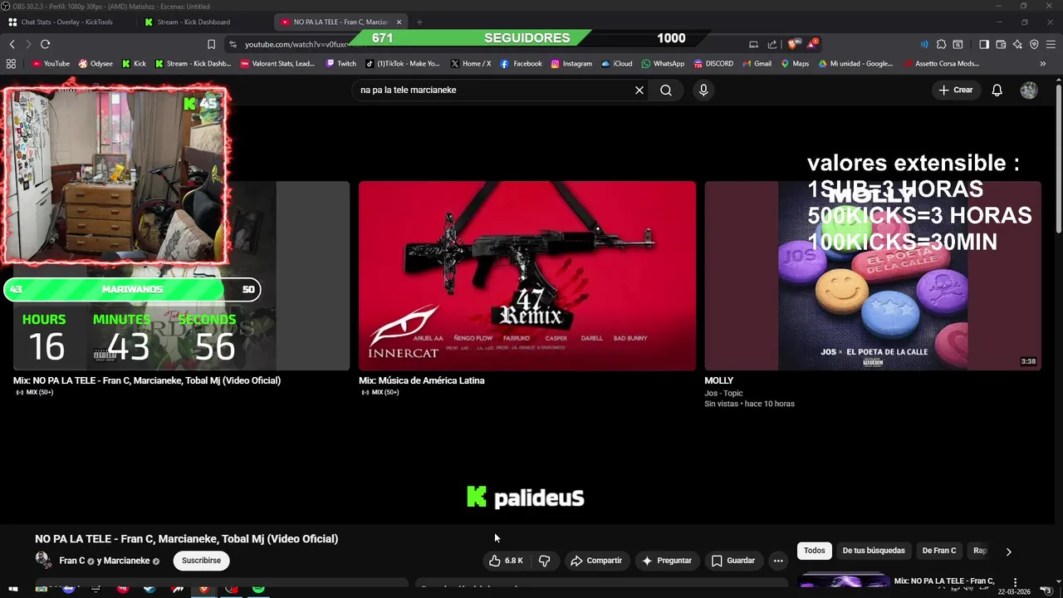This screenshot has height=598, width=1063.
Task: Open more actions three-dot menu under video
Action: pos(778,561)
